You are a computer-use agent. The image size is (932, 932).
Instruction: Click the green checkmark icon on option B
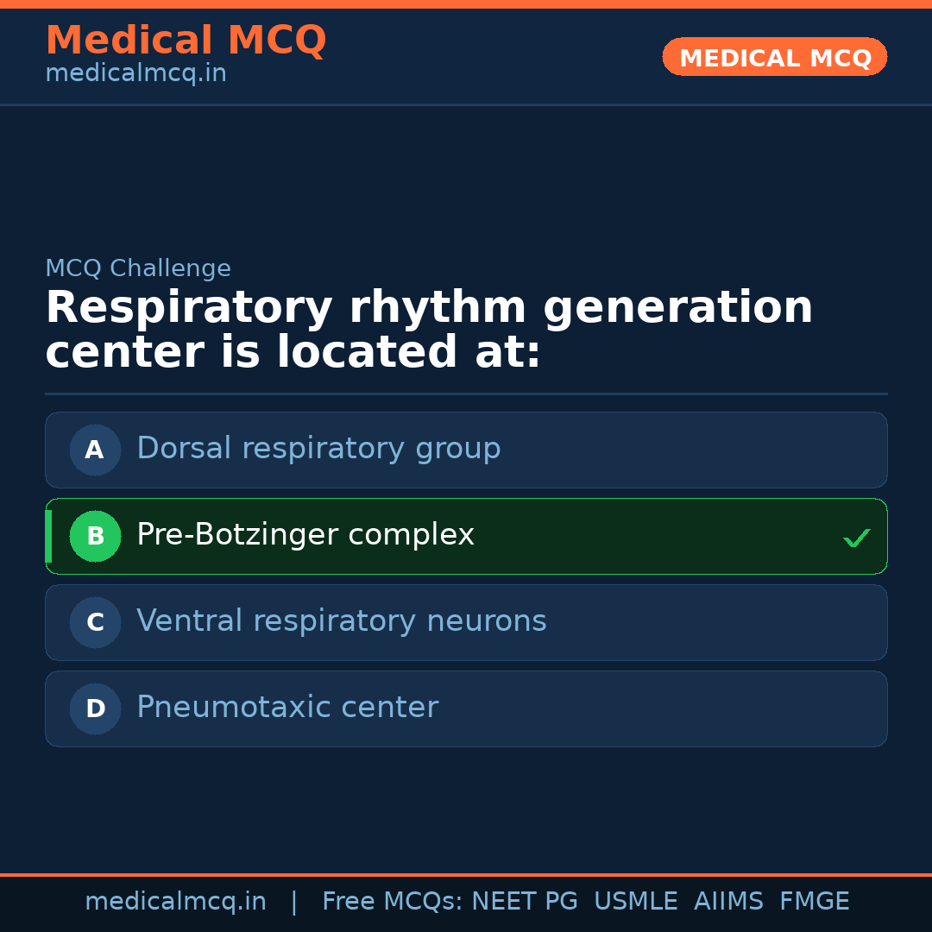856,538
